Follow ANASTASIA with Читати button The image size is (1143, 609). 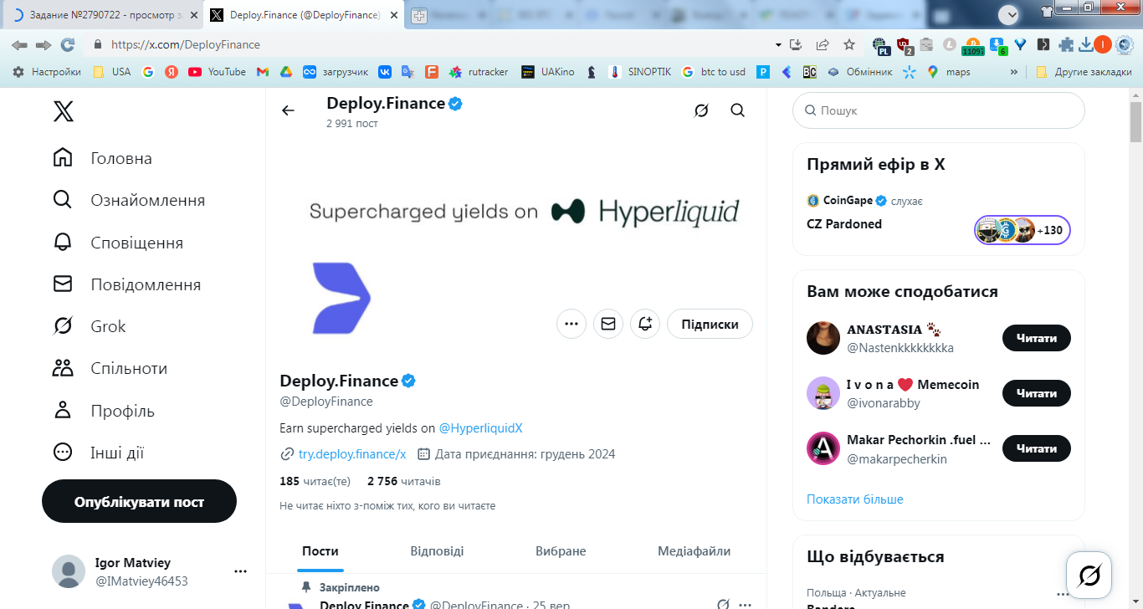[1037, 338]
